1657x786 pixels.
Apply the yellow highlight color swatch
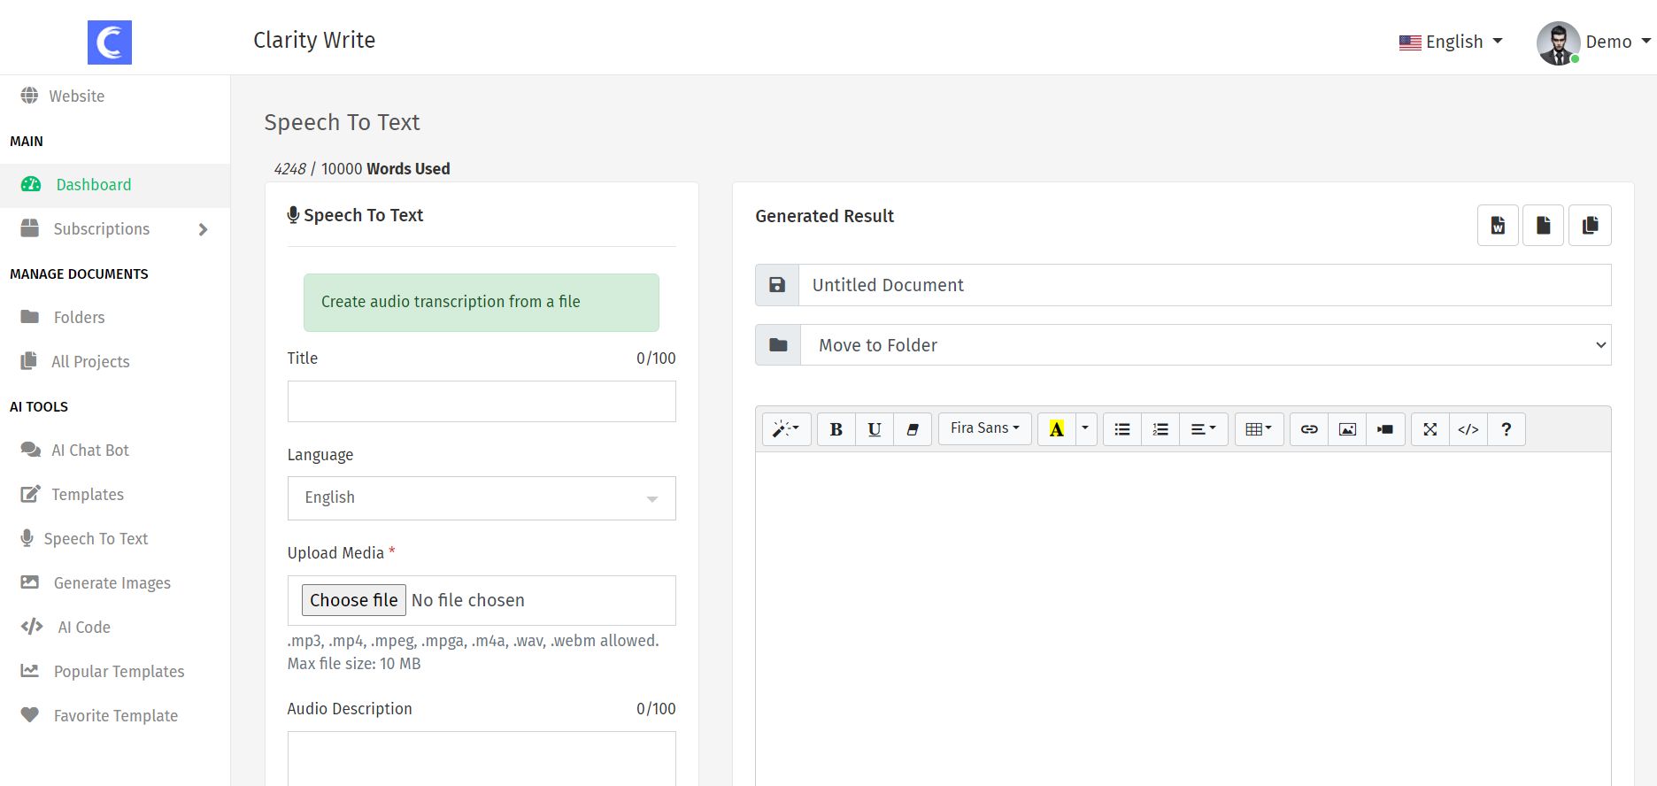coord(1056,429)
